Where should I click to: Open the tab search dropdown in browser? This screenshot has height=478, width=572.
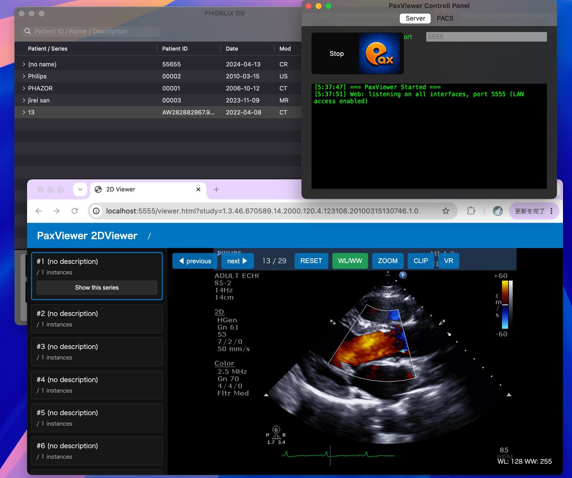pyautogui.click(x=80, y=189)
